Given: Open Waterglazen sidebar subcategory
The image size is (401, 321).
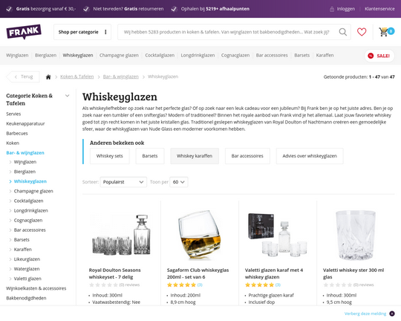Looking at the screenshot, I should [x=27, y=269].
